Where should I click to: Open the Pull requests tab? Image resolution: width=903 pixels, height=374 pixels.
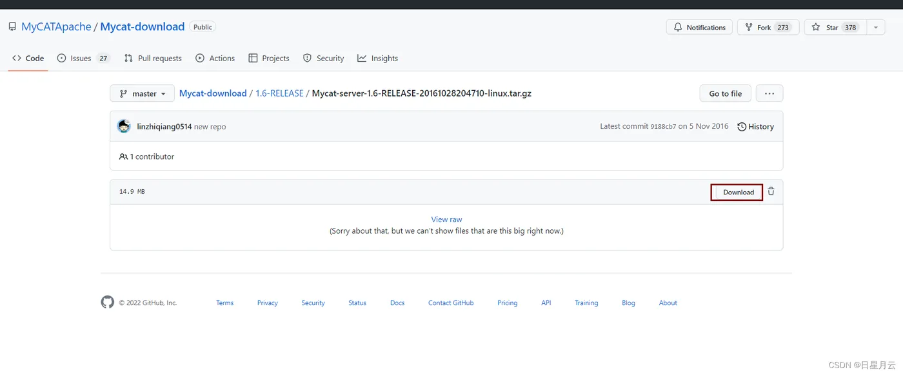[x=153, y=58]
